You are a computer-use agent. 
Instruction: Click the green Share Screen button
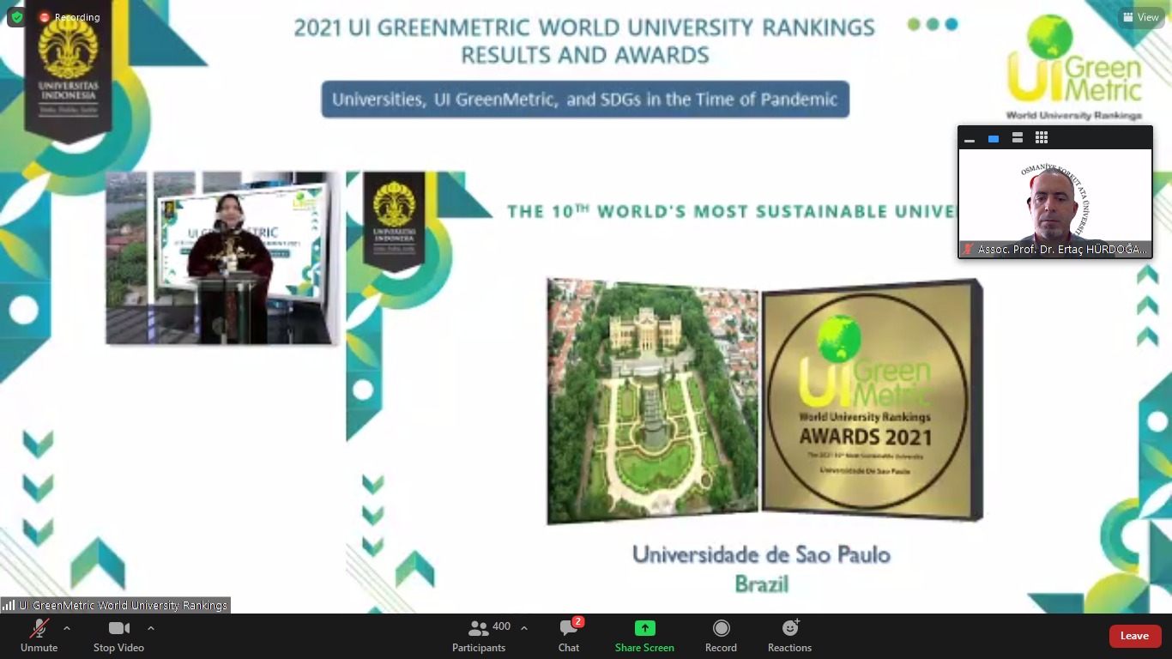click(644, 636)
